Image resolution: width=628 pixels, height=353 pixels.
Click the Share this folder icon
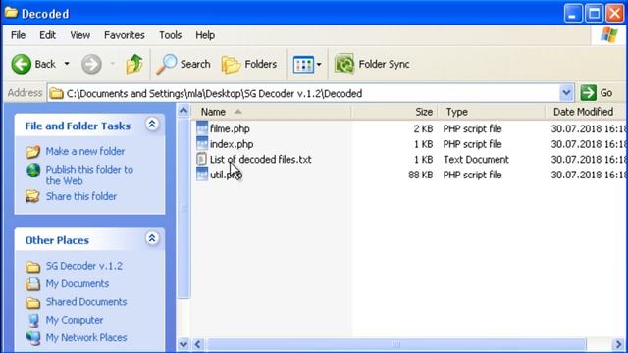coord(32,196)
